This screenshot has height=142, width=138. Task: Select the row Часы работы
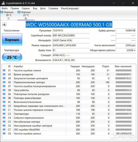click(x=67, y=90)
